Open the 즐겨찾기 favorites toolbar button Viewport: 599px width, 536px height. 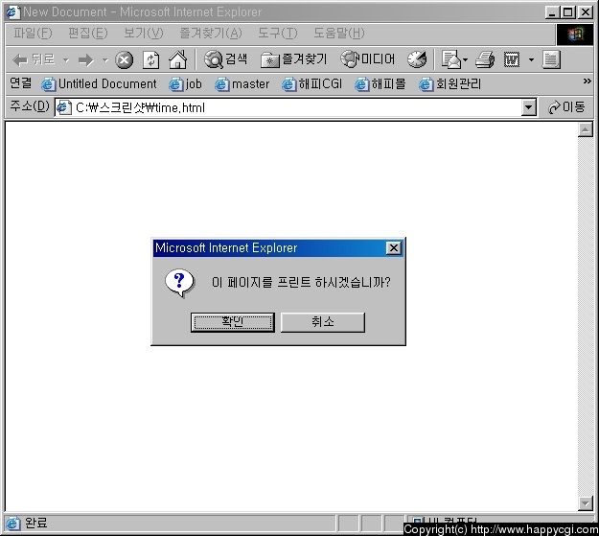[x=294, y=59]
